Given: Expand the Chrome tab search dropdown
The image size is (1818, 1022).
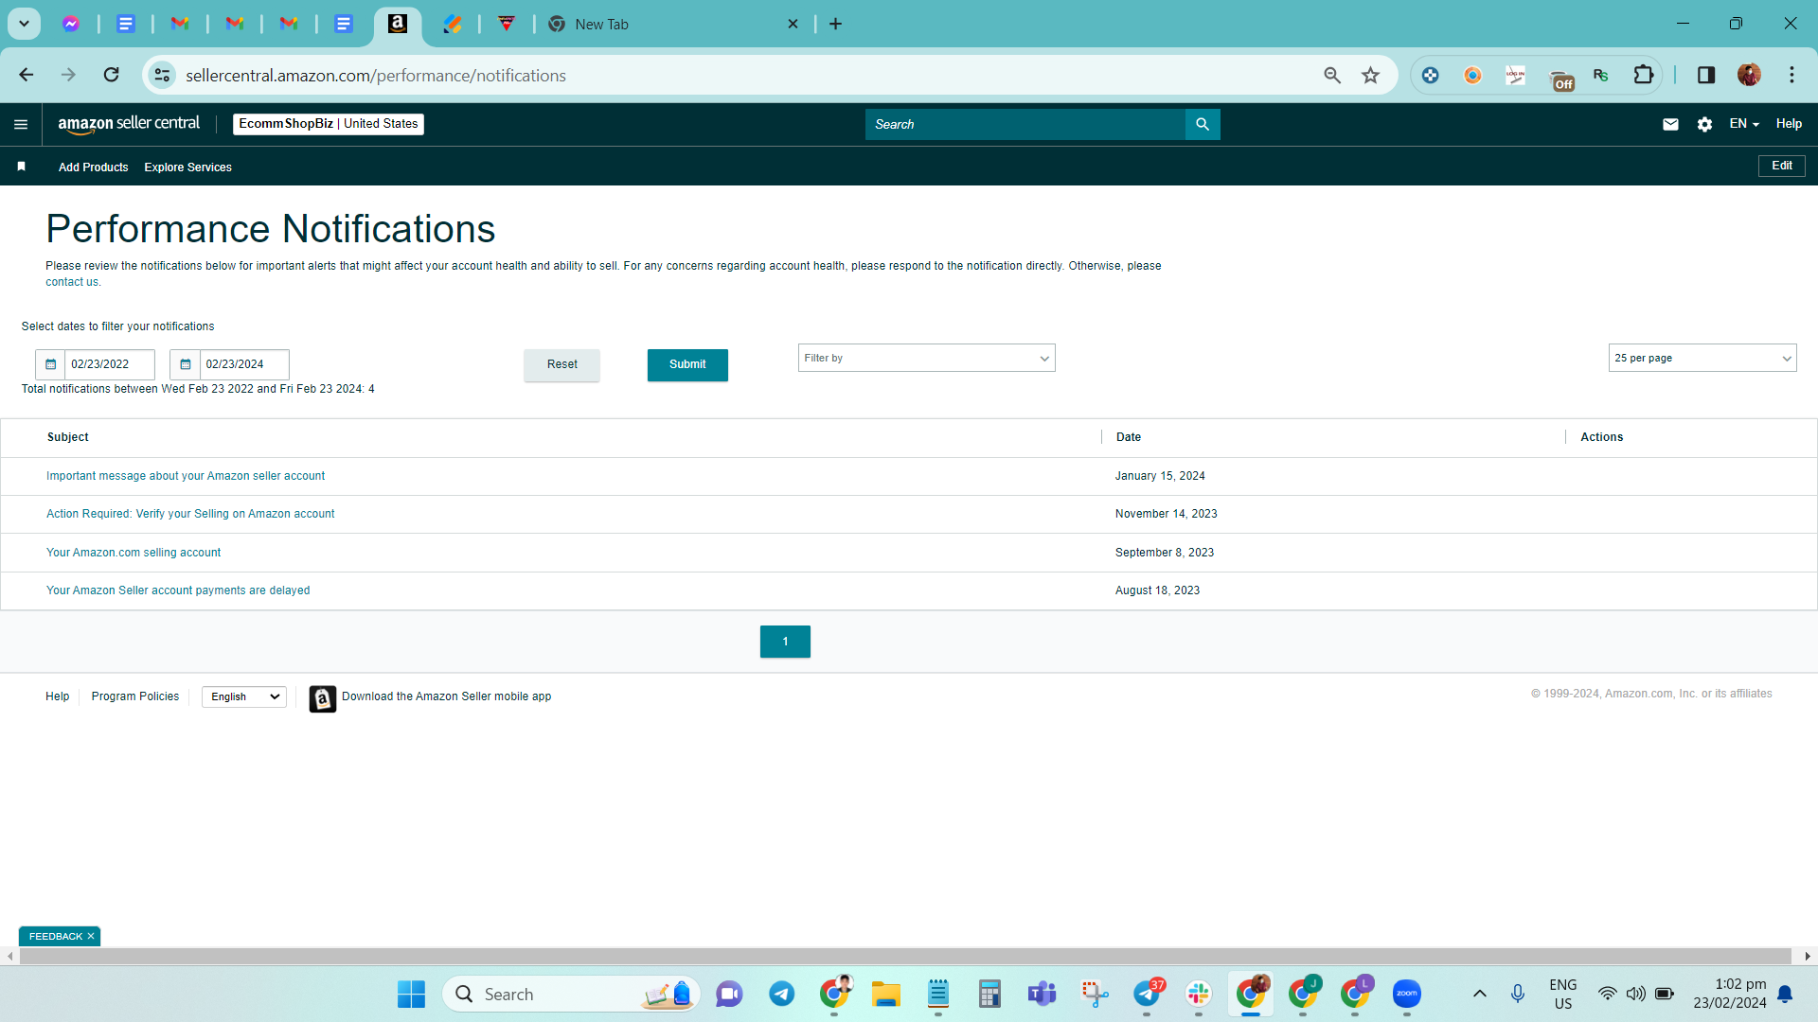Looking at the screenshot, I should click(25, 24).
